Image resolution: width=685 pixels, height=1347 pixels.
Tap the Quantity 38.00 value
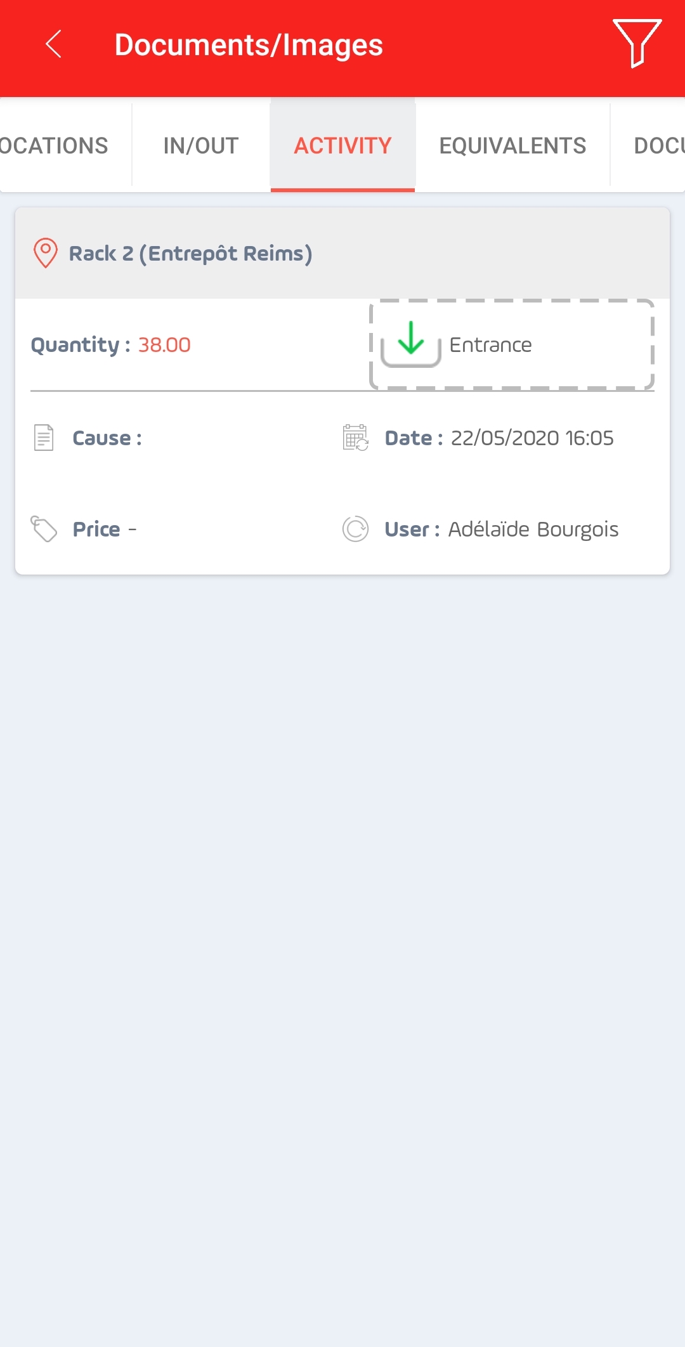click(164, 344)
